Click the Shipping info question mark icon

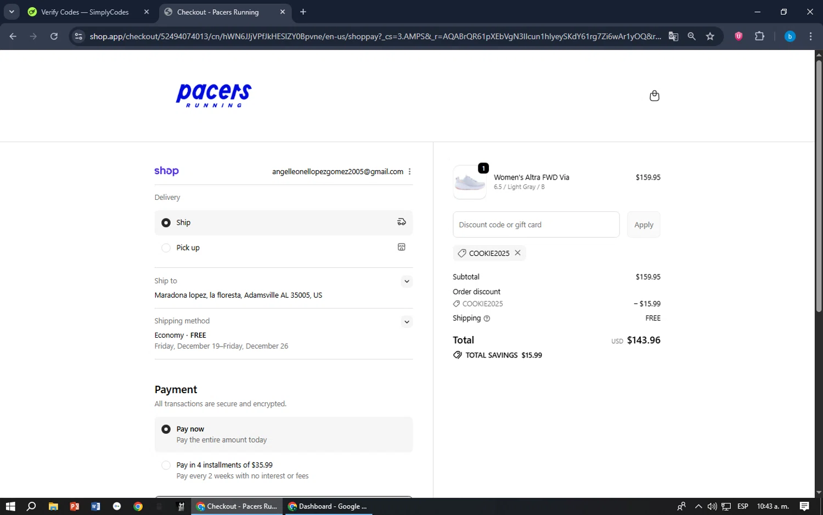pyautogui.click(x=487, y=318)
